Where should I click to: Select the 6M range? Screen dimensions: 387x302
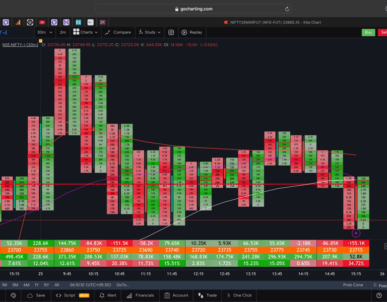tap(26, 285)
